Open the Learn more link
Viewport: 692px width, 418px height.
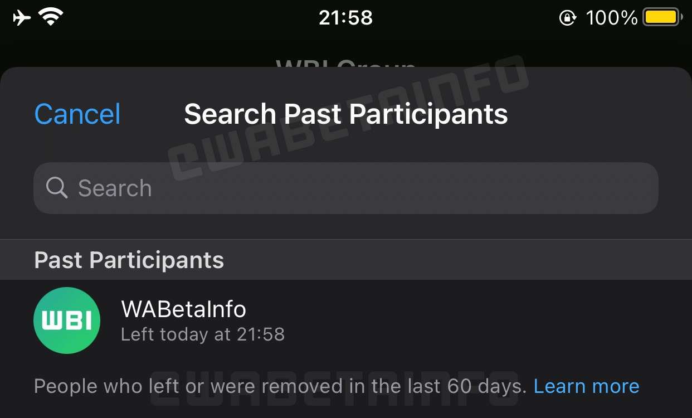click(x=586, y=386)
